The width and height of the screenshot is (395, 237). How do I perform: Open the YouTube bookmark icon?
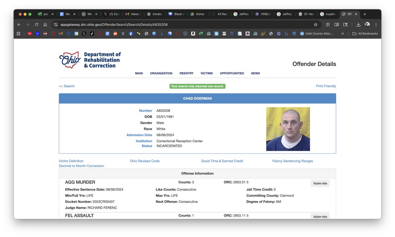[30, 34]
